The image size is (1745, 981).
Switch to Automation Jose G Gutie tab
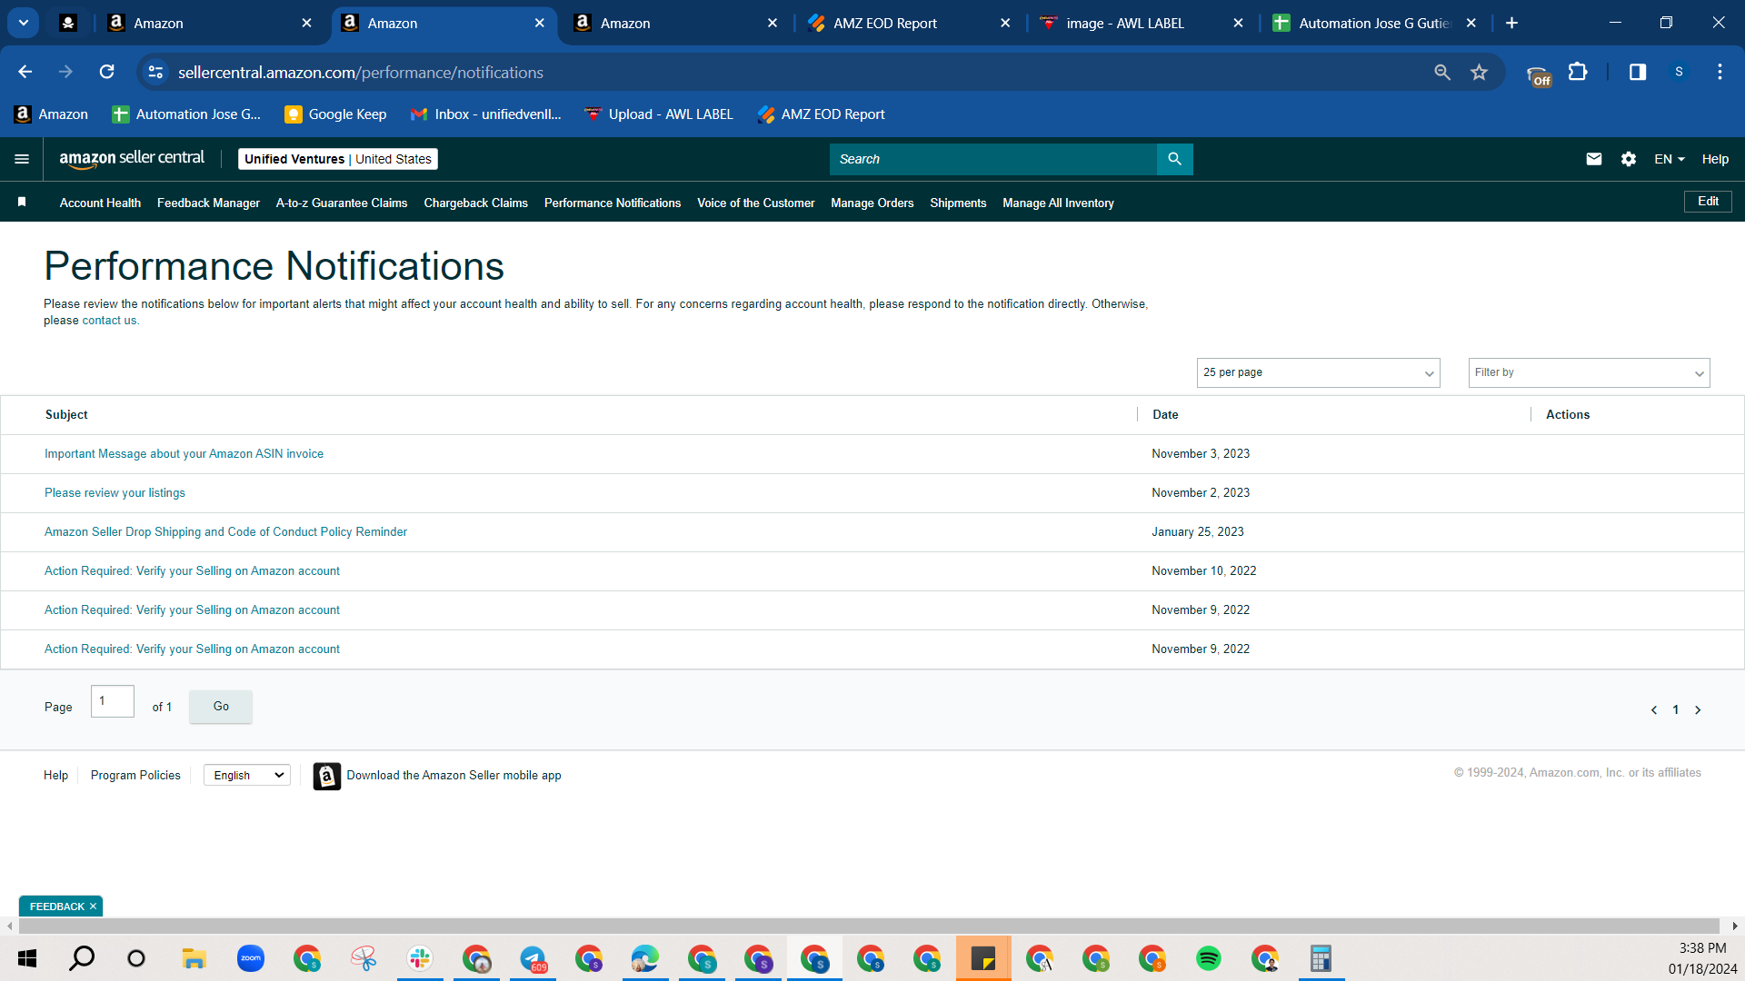(1374, 23)
